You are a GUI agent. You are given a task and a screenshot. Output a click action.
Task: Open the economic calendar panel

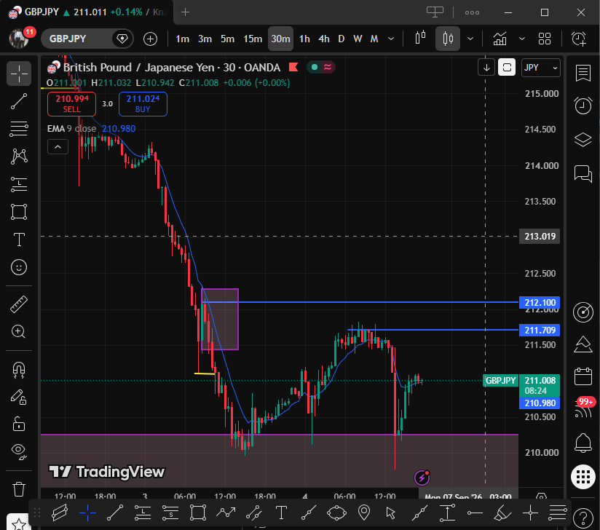click(583, 376)
